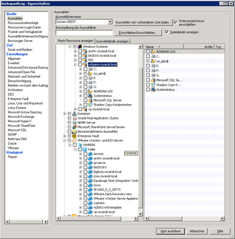Collapse the Windows-Systeme tree node

click(70, 47)
